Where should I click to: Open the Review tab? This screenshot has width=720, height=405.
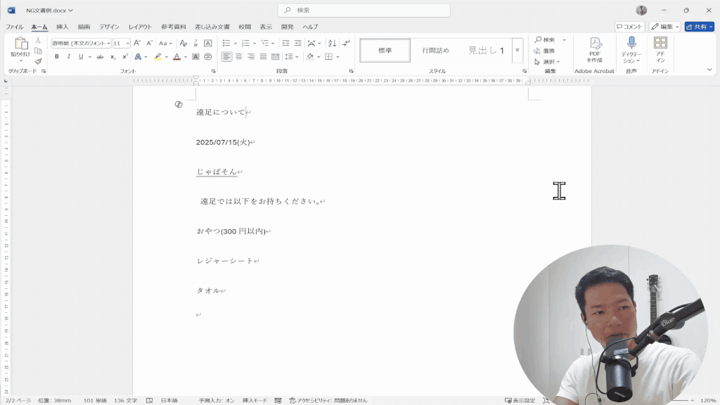point(245,27)
